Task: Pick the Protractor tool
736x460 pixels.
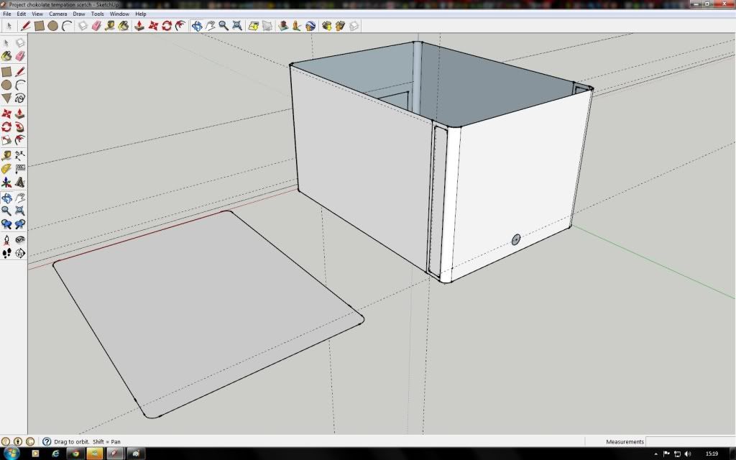Action: point(6,168)
